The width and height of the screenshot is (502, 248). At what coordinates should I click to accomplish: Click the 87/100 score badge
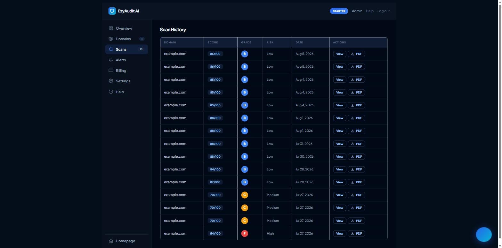(215, 182)
